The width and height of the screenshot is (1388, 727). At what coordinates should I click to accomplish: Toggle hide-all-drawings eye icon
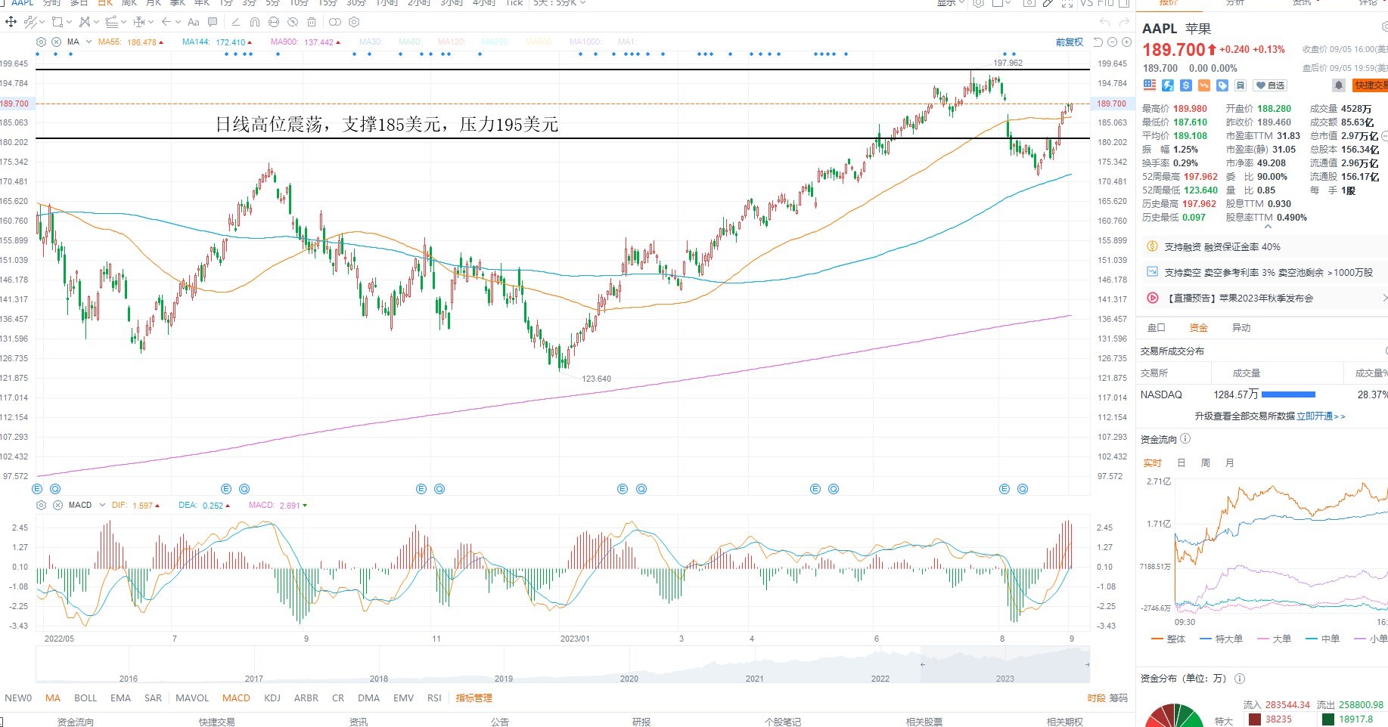click(293, 22)
